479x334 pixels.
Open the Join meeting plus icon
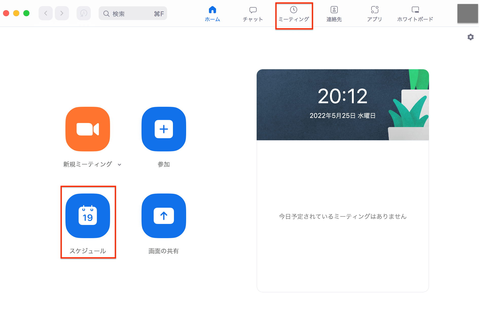point(164,129)
